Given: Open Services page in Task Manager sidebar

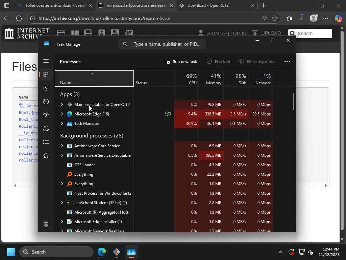Looking at the screenshot, I should (46, 156).
